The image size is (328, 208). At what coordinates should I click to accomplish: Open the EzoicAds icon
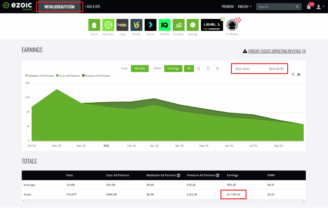(x=108, y=25)
